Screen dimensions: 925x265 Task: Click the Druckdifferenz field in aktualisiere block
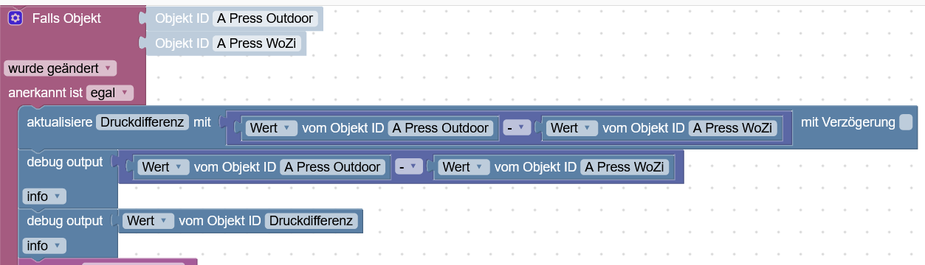pos(143,122)
